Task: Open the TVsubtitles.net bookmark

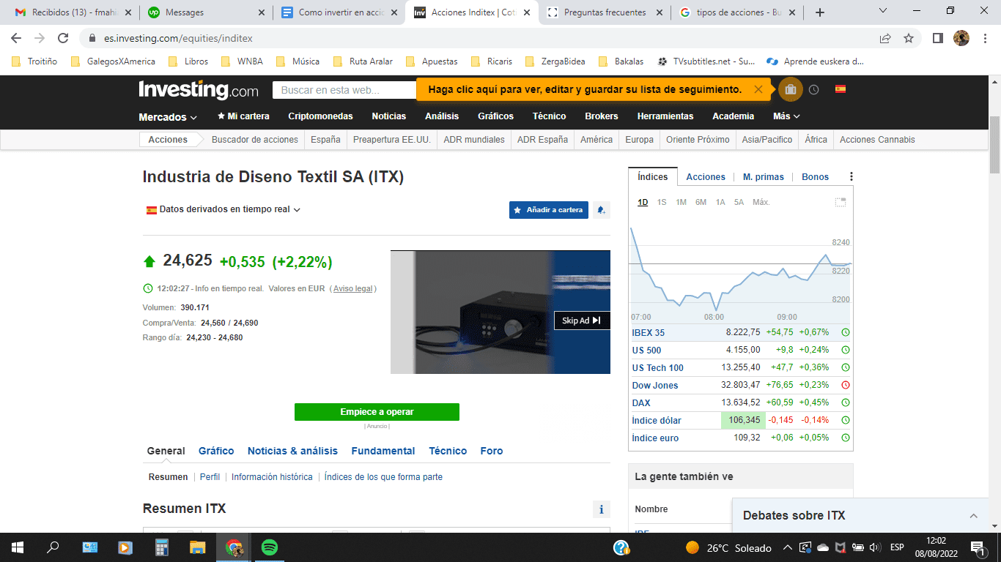Action: (x=706, y=61)
